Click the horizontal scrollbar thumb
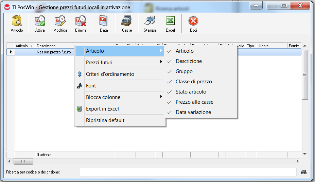Viewport: 315px width, 183px height. (x=23, y=161)
